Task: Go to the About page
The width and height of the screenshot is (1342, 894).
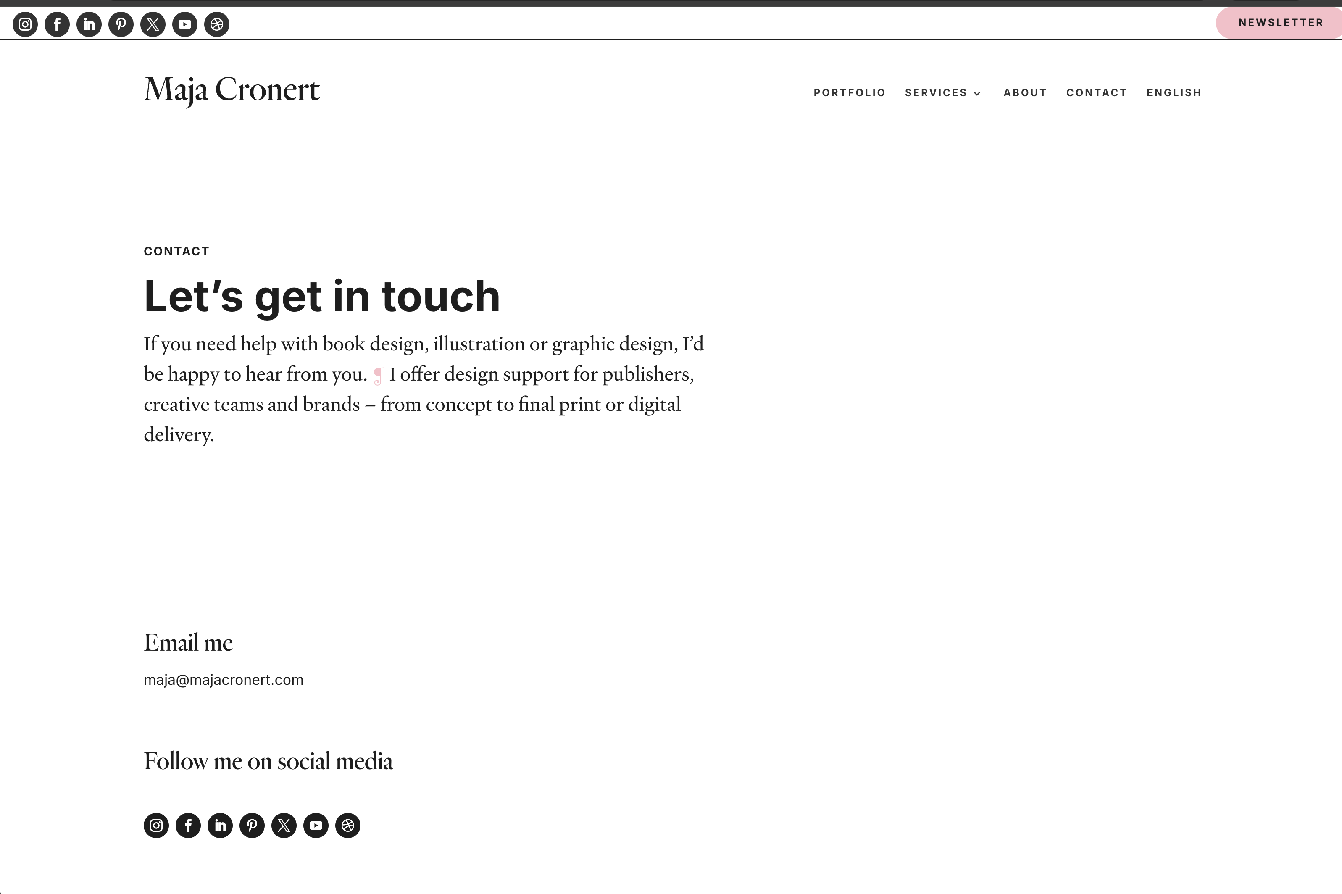Action: tap(1025, 93)
